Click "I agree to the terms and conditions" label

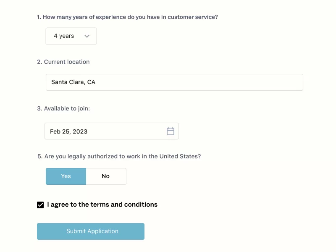pyautogui.click(x=102, y=205)
